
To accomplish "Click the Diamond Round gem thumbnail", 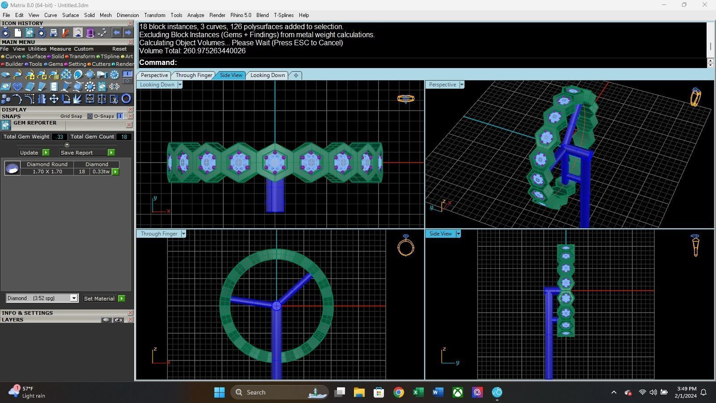I will pyautogui.click(x=12, y=168).
